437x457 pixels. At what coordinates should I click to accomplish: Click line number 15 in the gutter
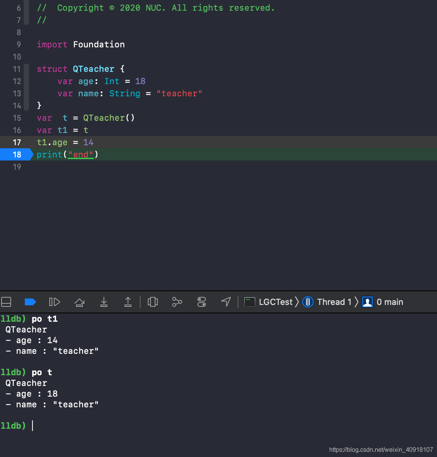pos(17,118)
